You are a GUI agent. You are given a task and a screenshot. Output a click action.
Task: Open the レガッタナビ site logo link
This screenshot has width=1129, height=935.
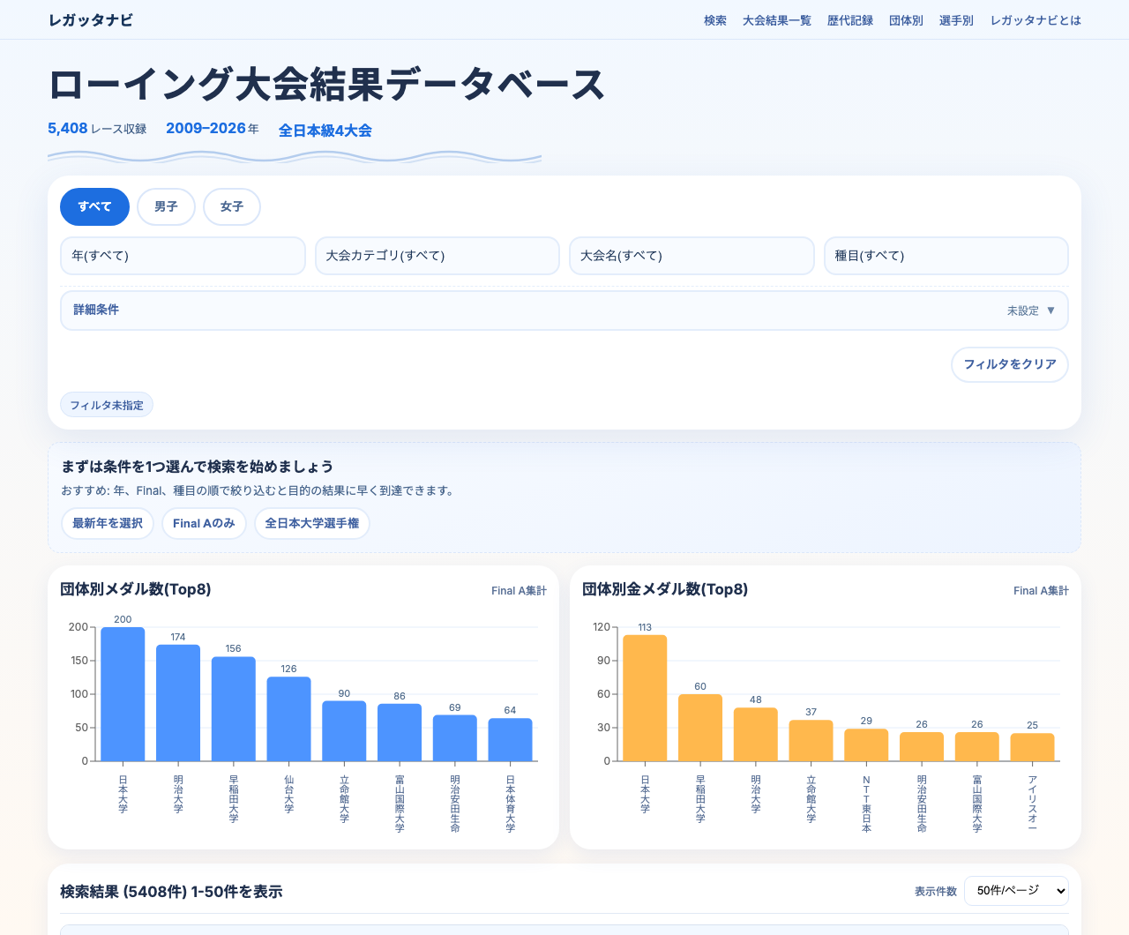(91, 20)
